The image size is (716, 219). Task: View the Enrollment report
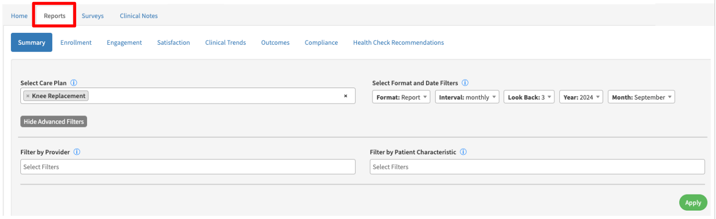[76, 43]
